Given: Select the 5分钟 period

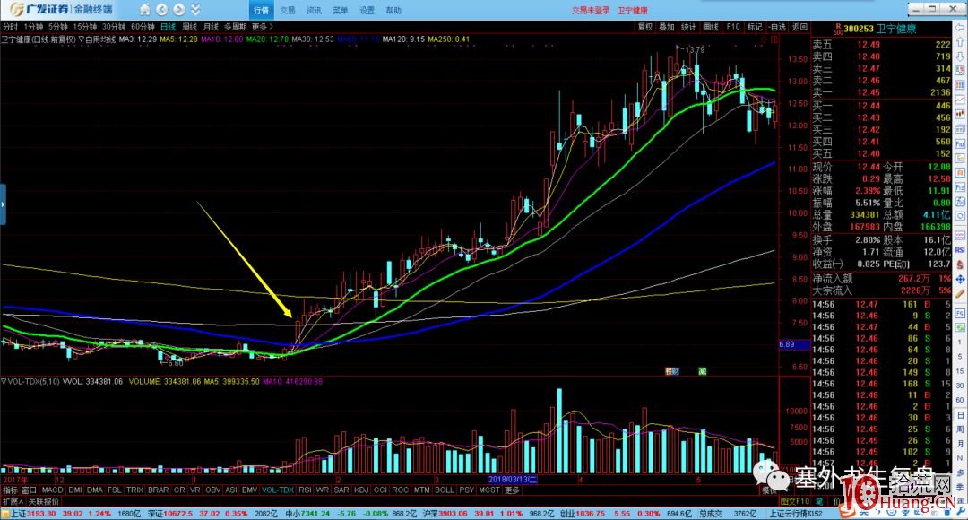Looking at the screenshot, I should [x=58, y=27].
